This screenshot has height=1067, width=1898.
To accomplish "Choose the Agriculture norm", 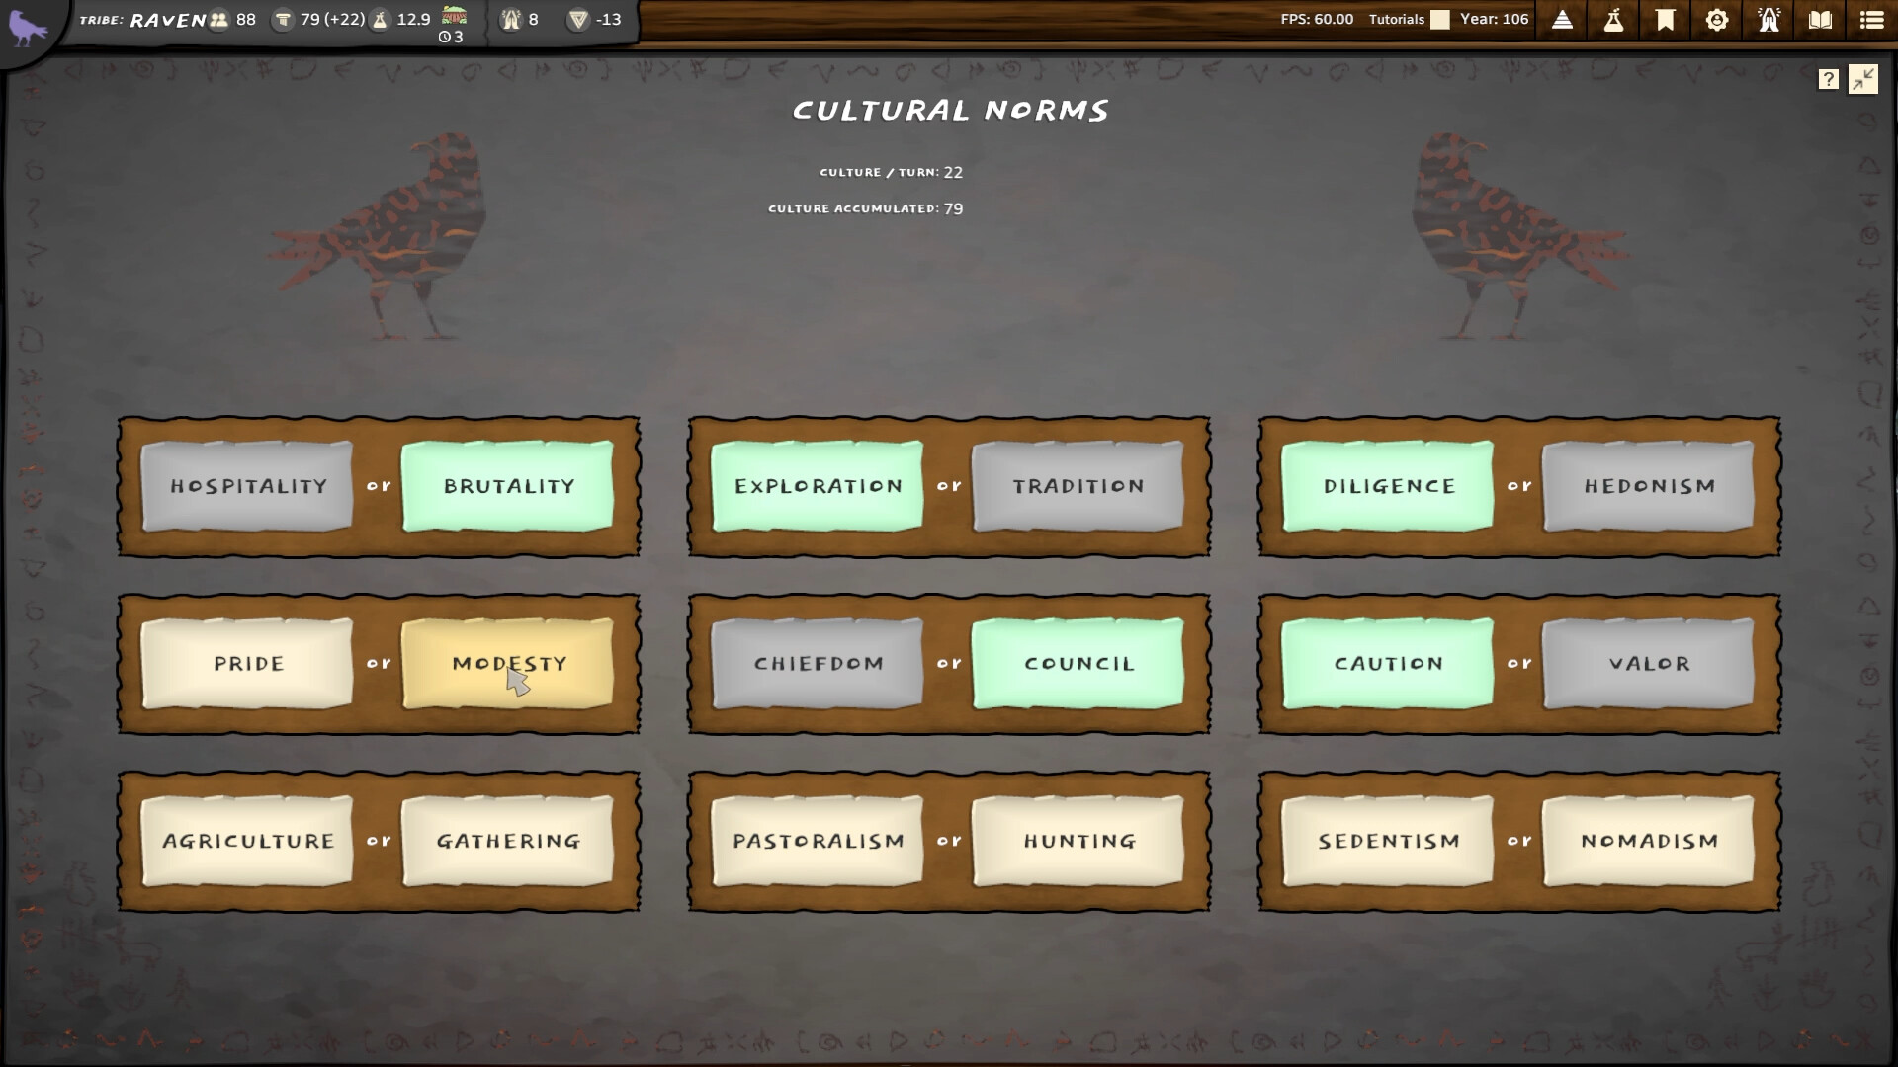I will click(x=247, y=842).
